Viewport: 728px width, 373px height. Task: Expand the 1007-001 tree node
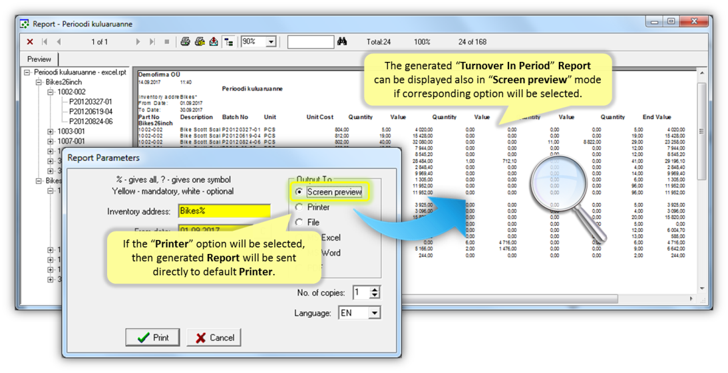[51, 141]
